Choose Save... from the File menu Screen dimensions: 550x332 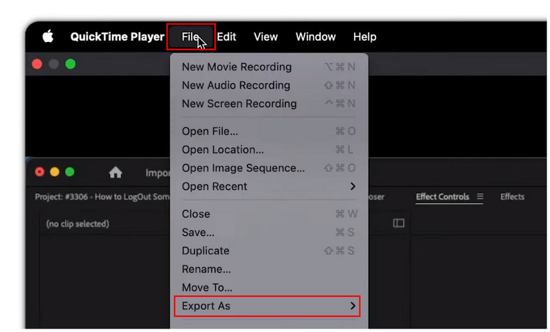tap(269, 232)
